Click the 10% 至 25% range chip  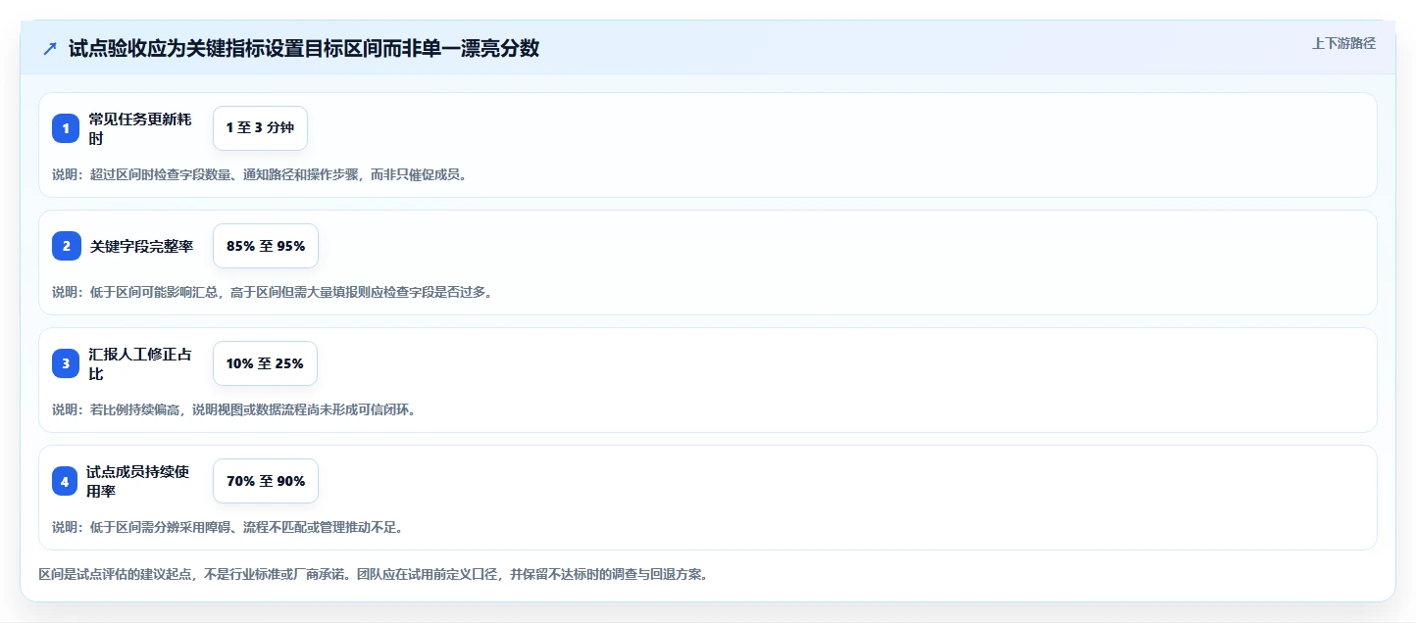265,363
